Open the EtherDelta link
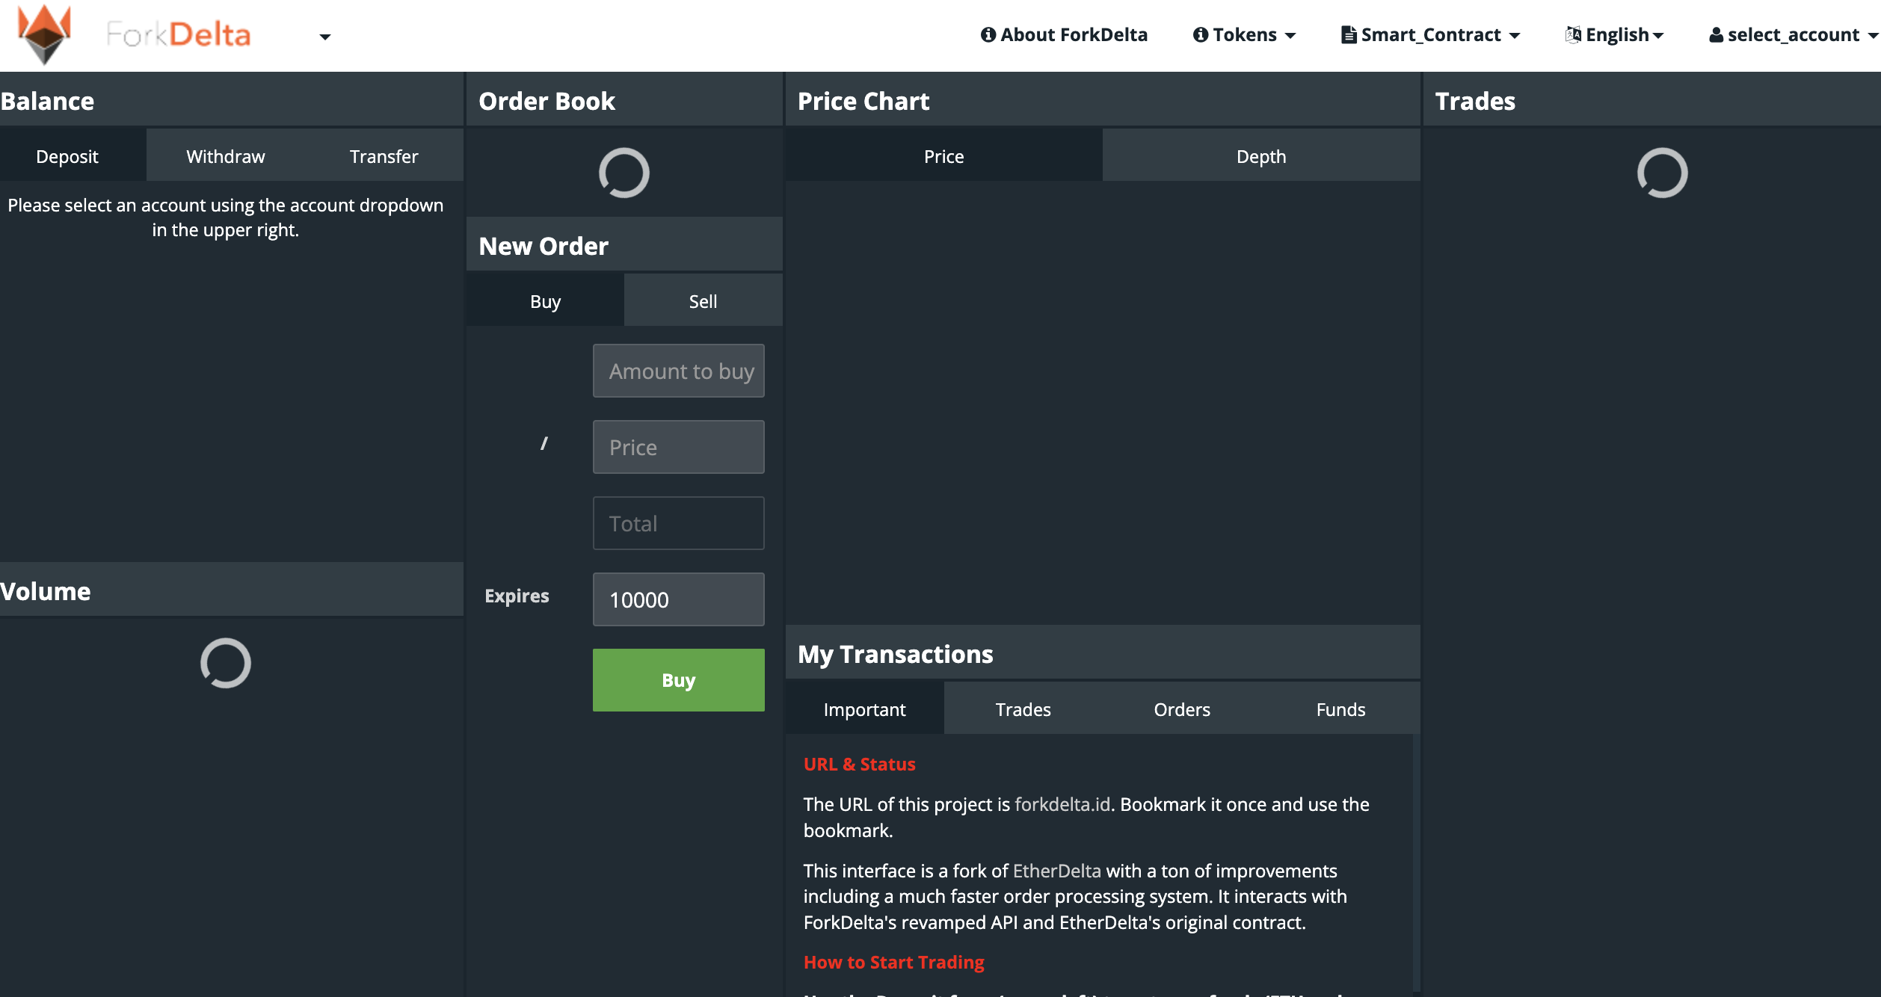Image resolution: width=1881 pixels, height=997 pixels. [x=1057, y=871]
